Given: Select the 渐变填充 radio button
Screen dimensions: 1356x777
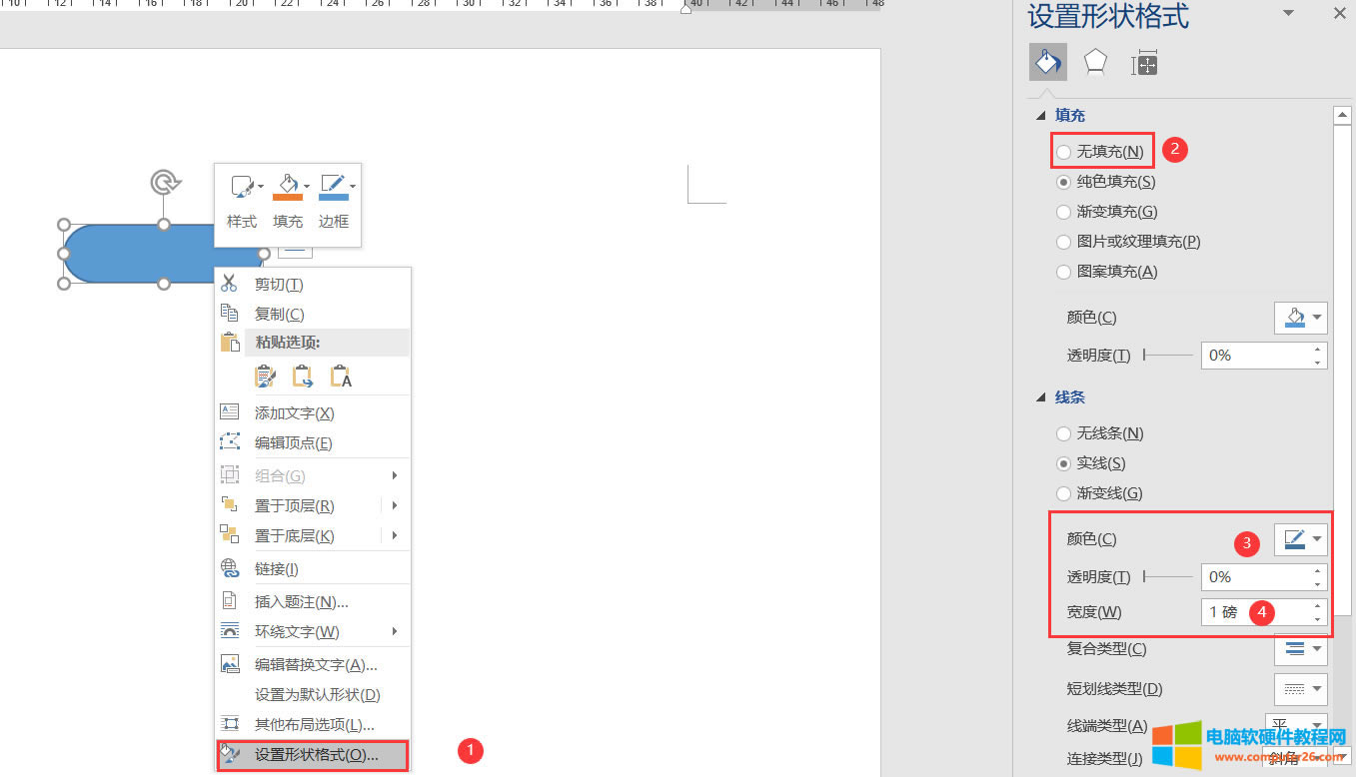Looking at the screenshot, I should pyautogui.click(x=1063, y=212).
